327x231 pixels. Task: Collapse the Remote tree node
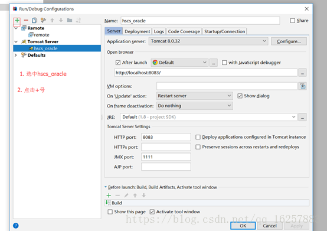point(16,28)
